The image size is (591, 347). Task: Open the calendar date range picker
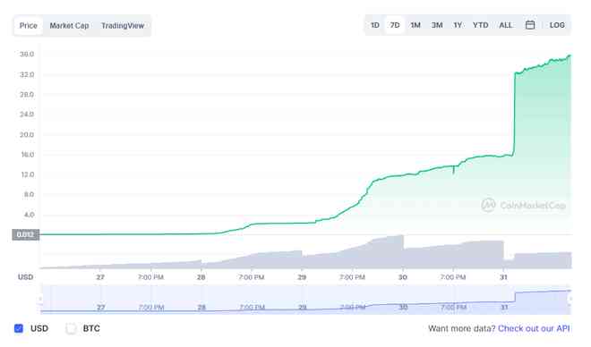(530, 25)
